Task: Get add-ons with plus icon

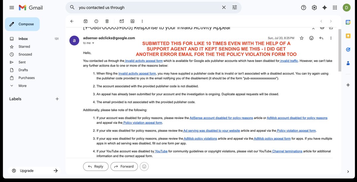Action: [348, 85]
